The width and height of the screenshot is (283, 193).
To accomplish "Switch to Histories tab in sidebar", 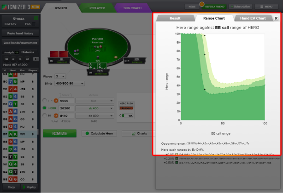I will pos(28,52).
